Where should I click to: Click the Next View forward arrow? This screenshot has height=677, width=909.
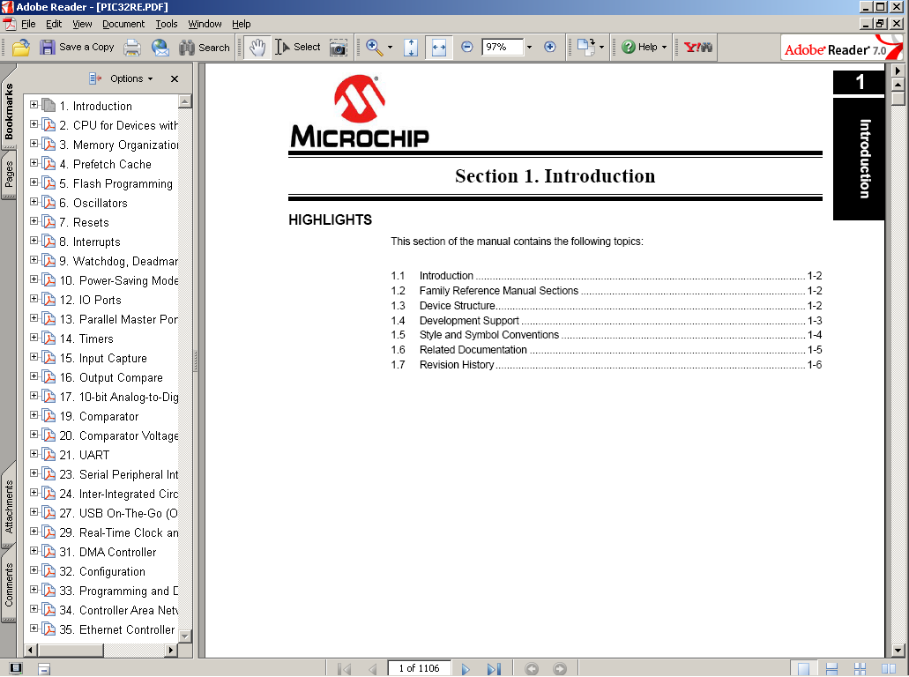[560, 669]
